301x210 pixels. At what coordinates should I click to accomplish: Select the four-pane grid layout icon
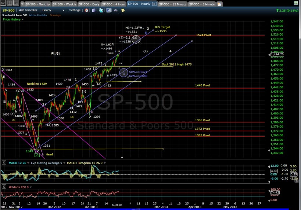pyautogui.click(x=10, y=3)
